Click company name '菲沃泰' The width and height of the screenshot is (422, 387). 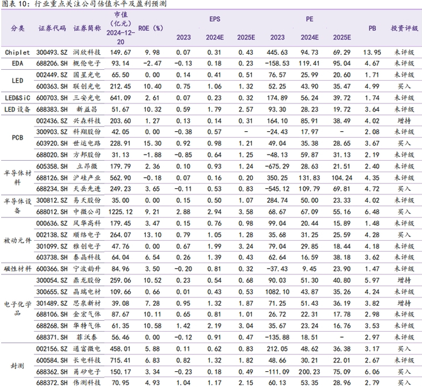click(x=87, y=337)
